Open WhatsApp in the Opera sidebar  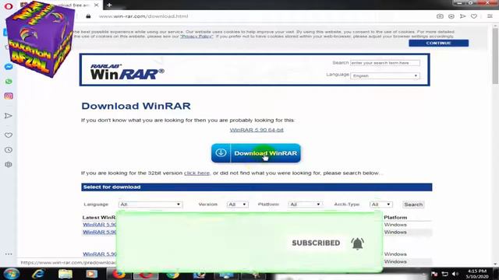(9, 82)
